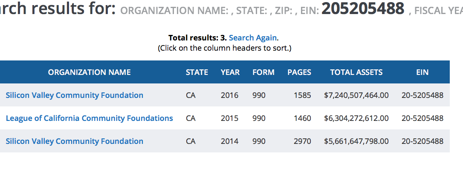The width and height of the screenshot is (463, 172).
Task: Click the $7,240,507,464.00 total assets cell
Action: pyautogui.click(x=356, y=95)
